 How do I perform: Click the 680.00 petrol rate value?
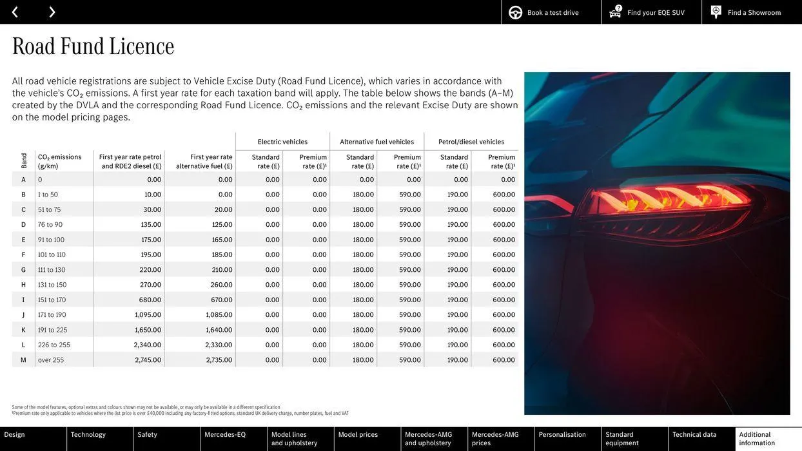tap(150, 300)
